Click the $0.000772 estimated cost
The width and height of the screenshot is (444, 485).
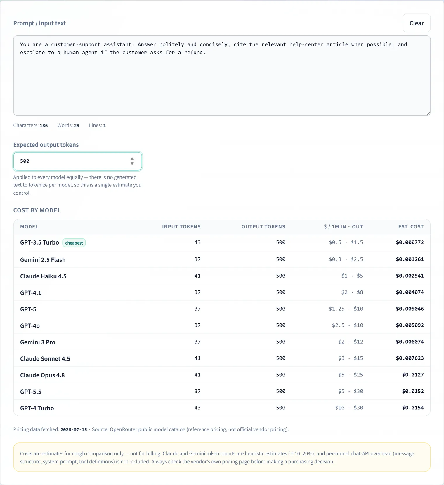pos(410,242)
